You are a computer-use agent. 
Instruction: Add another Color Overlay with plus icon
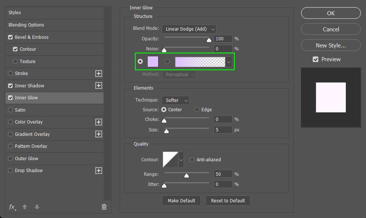(x=98, y=122)
